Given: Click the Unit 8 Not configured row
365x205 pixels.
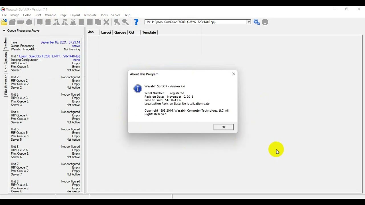Looking at the screenshot, I should (x=45, y=181).
